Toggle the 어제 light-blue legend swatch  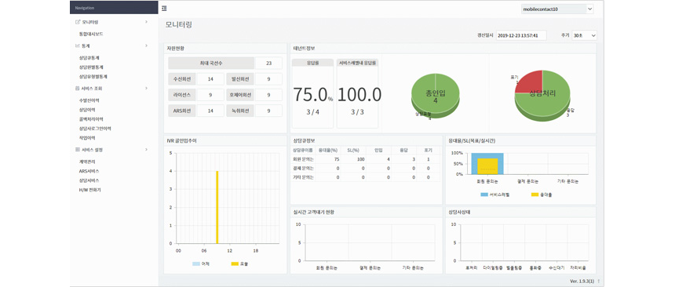click(x=196, y=263)
